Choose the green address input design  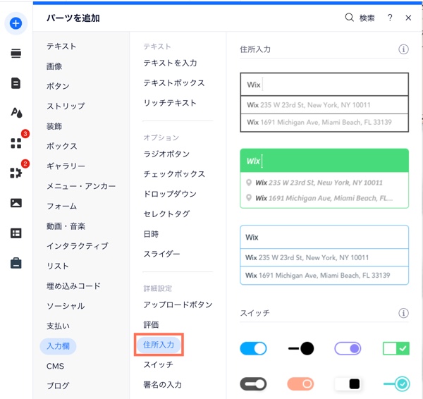point(324,178)
